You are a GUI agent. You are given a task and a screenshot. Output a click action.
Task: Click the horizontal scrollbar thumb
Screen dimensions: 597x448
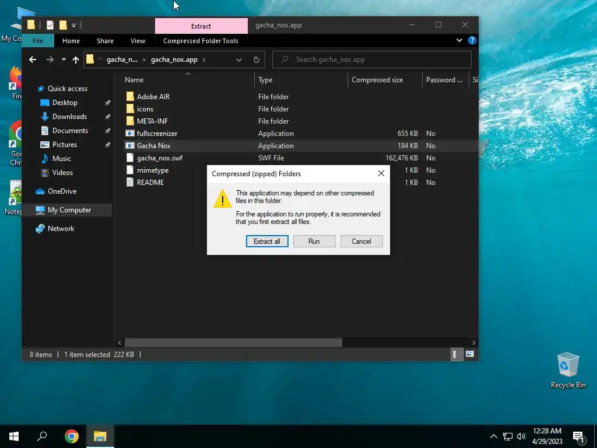tap(233, 342)
